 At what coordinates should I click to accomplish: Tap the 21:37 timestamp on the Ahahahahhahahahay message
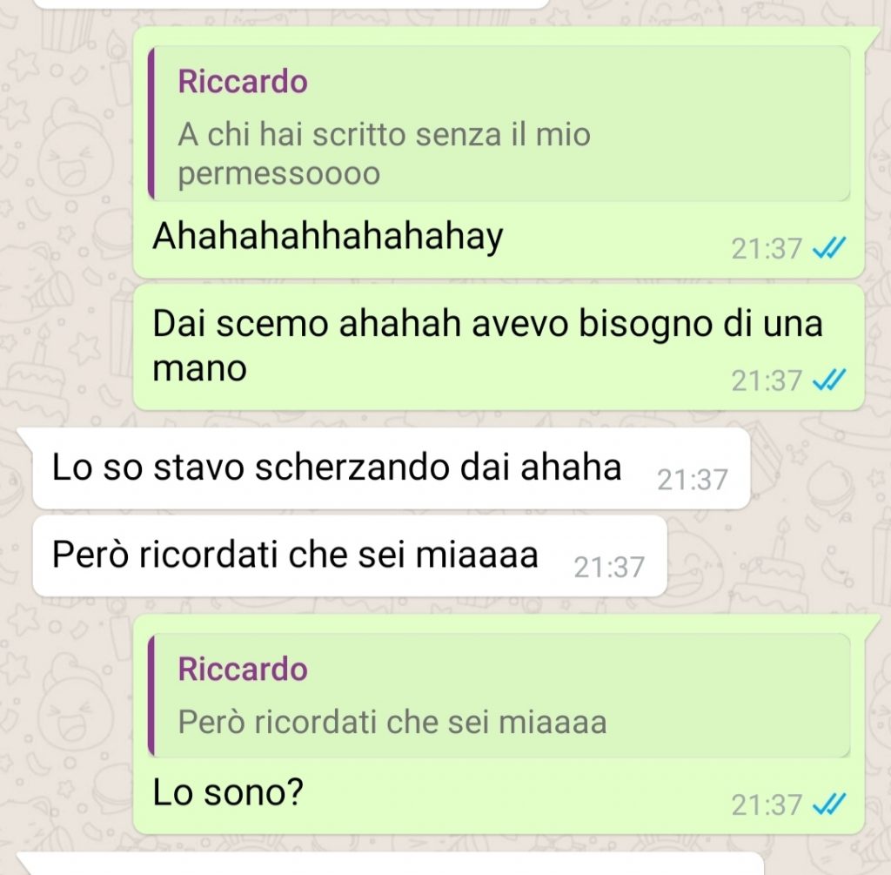pos(766,249)
